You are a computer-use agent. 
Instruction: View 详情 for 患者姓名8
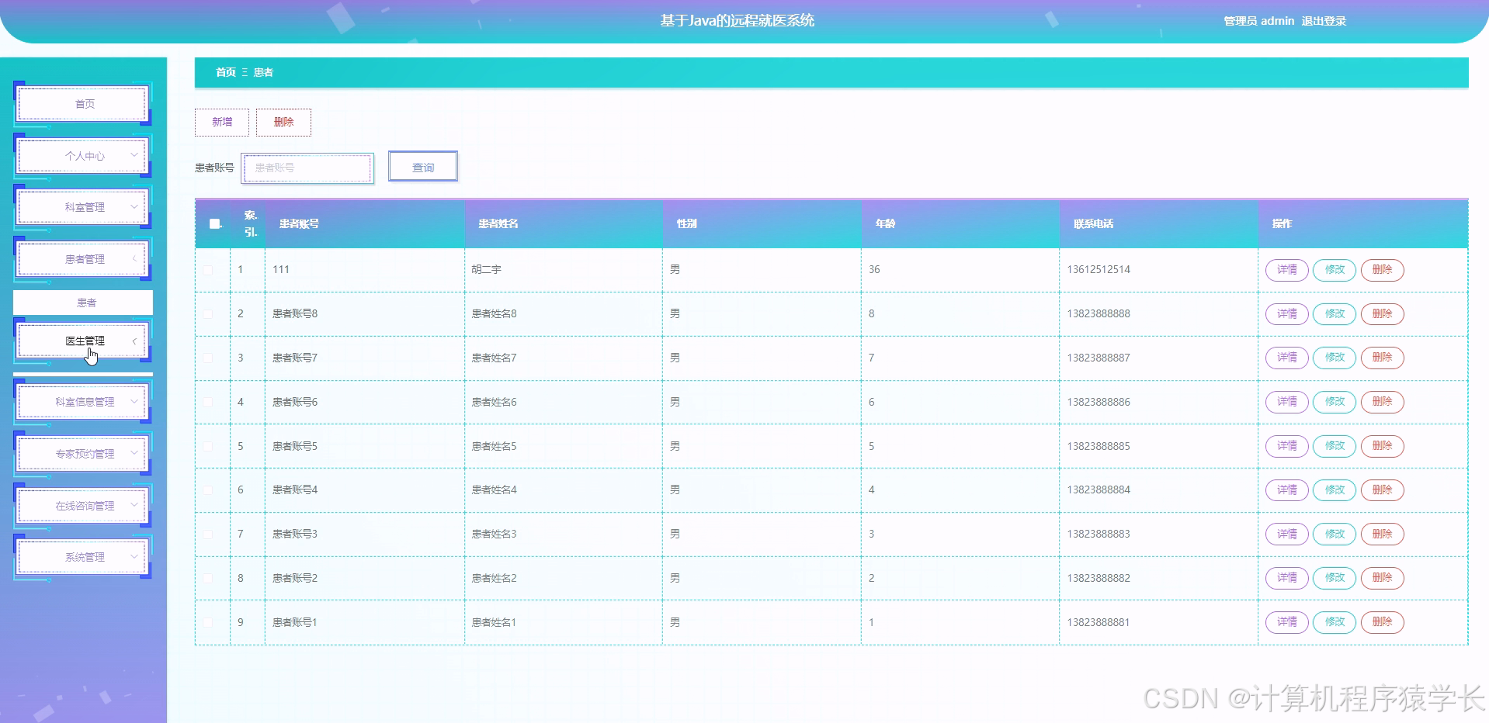click(1287, 314)
